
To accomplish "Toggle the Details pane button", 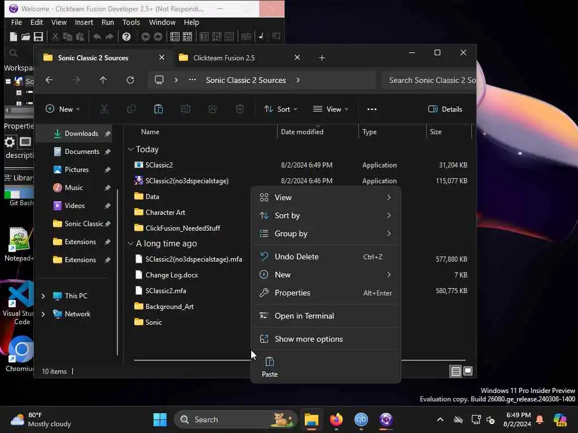I will coord(445,109).
